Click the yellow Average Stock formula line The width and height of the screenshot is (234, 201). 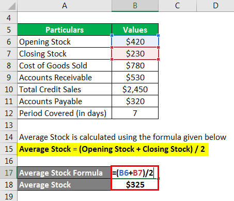[113, 149]
